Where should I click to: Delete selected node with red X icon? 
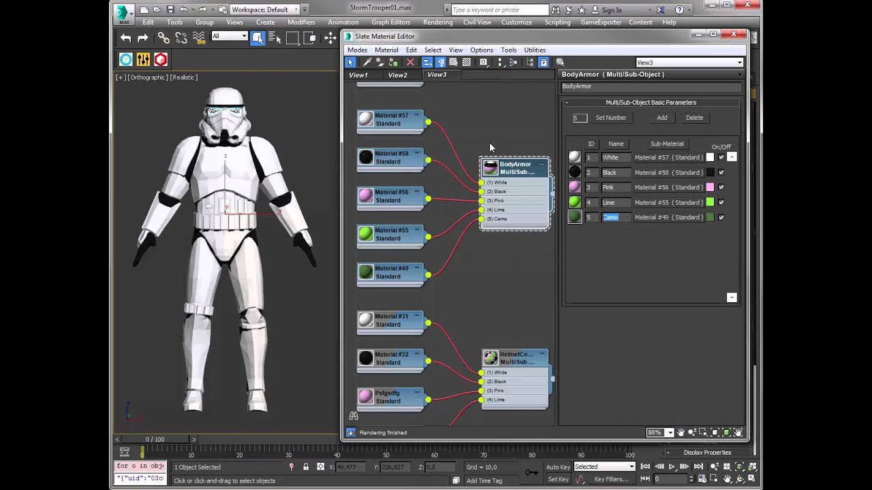click(x=410, y=62)
